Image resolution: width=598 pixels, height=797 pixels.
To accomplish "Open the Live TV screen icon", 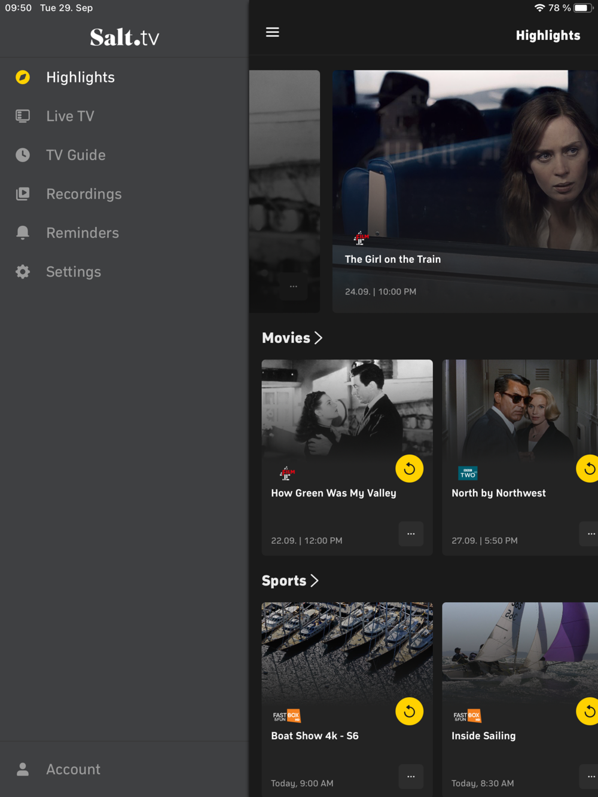I will coord(23,116).
